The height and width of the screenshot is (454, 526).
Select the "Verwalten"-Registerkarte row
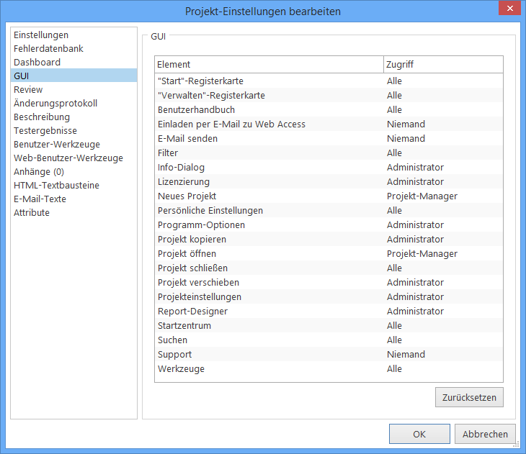[x=329, y=96]
